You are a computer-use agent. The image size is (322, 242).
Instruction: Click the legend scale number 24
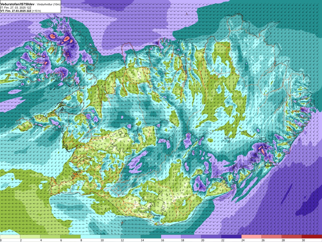pos(243,240)
